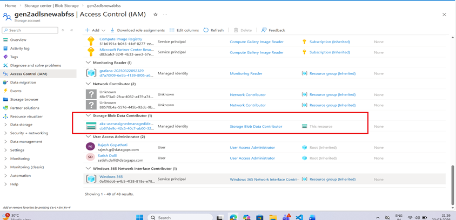Click Unknown 88570b4a question mark icon
This screenshot has width=456, height=220.
pyautogui.click(x=91, y=105)
